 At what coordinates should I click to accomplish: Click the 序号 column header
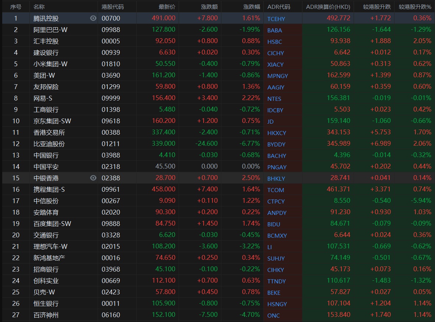[15, 7]
